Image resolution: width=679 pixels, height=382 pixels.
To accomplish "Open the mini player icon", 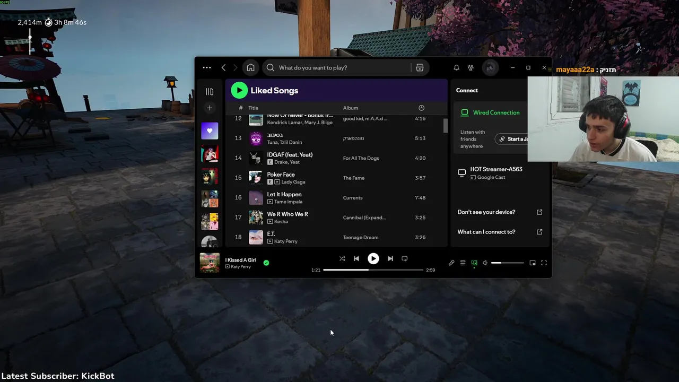I will [x=533, y=263].
